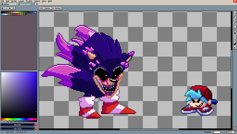Open the Layer menu
Image resolution: width=237 pixels, height=134 pixels.
pos(21,1)
